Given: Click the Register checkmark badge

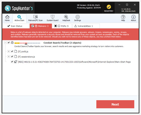Looking at the screenshot, I should (109, 7).
